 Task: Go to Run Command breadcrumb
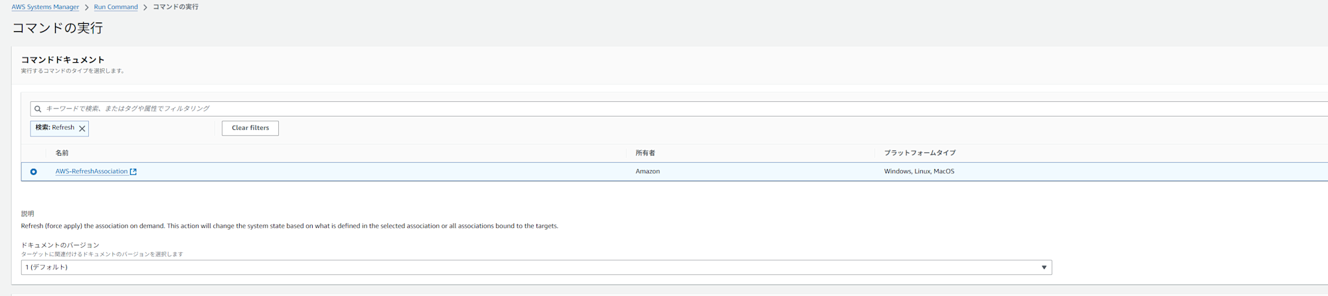(x=116, y=7)
